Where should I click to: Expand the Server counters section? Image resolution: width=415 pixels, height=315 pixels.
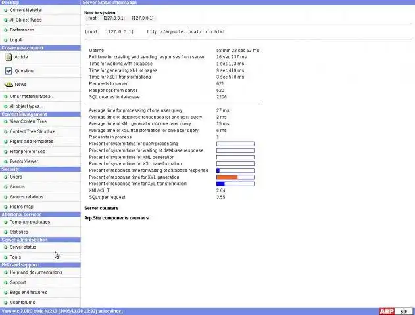click(x=101, y=208)
